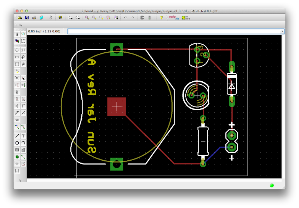Expand hidden tools chevron below toolbar
Screen dimensions: 299x208
pyautogui.click(x=20, y=181)
